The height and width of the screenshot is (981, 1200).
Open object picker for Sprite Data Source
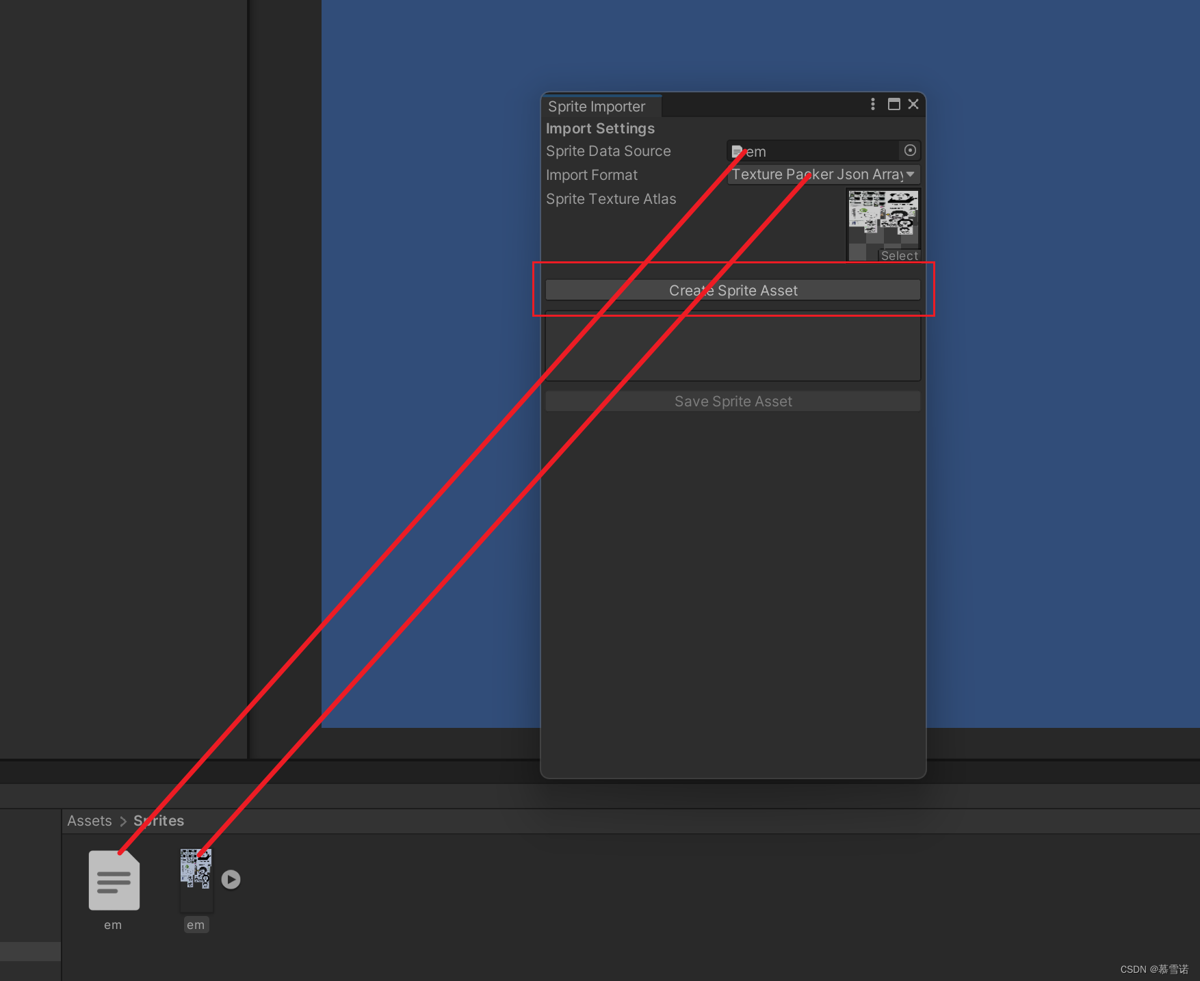(x=910, y=151)
